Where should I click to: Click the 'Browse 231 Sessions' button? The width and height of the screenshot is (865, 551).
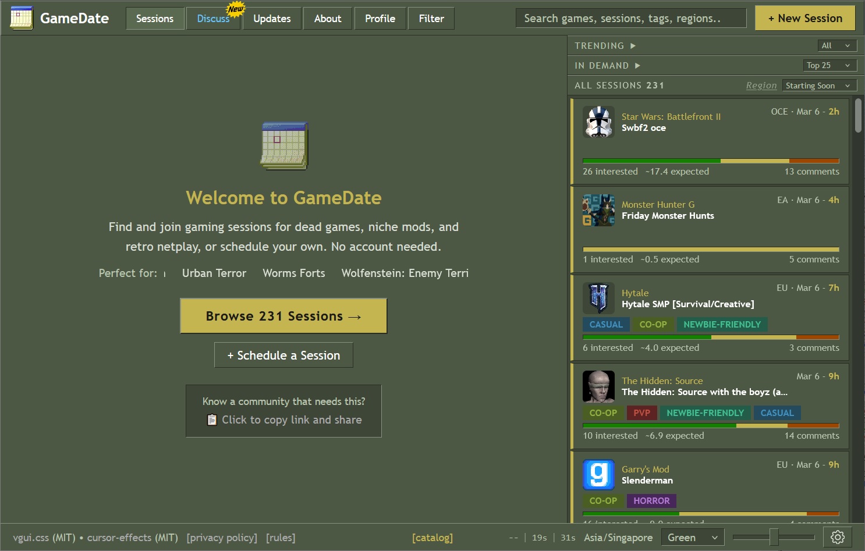coord(283,316)
